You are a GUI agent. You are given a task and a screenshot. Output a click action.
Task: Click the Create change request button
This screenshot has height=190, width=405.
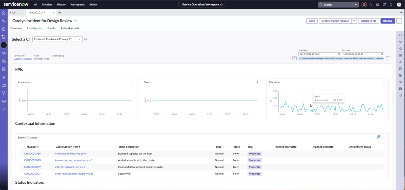[335, 21]
